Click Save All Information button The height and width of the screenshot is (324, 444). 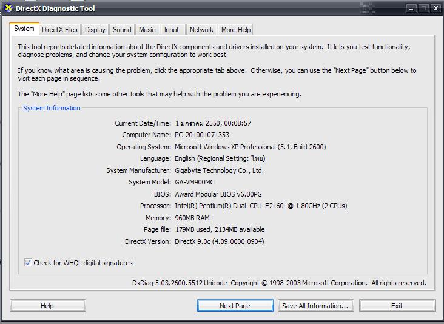(315, 306)
